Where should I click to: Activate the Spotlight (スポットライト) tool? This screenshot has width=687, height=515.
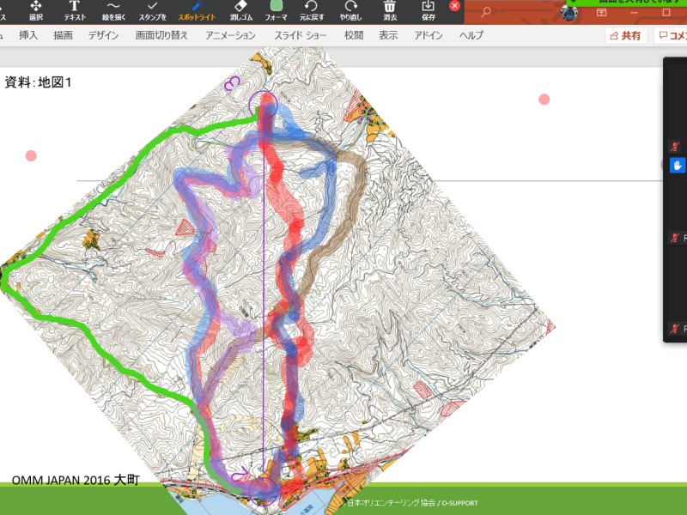[196, 10]
